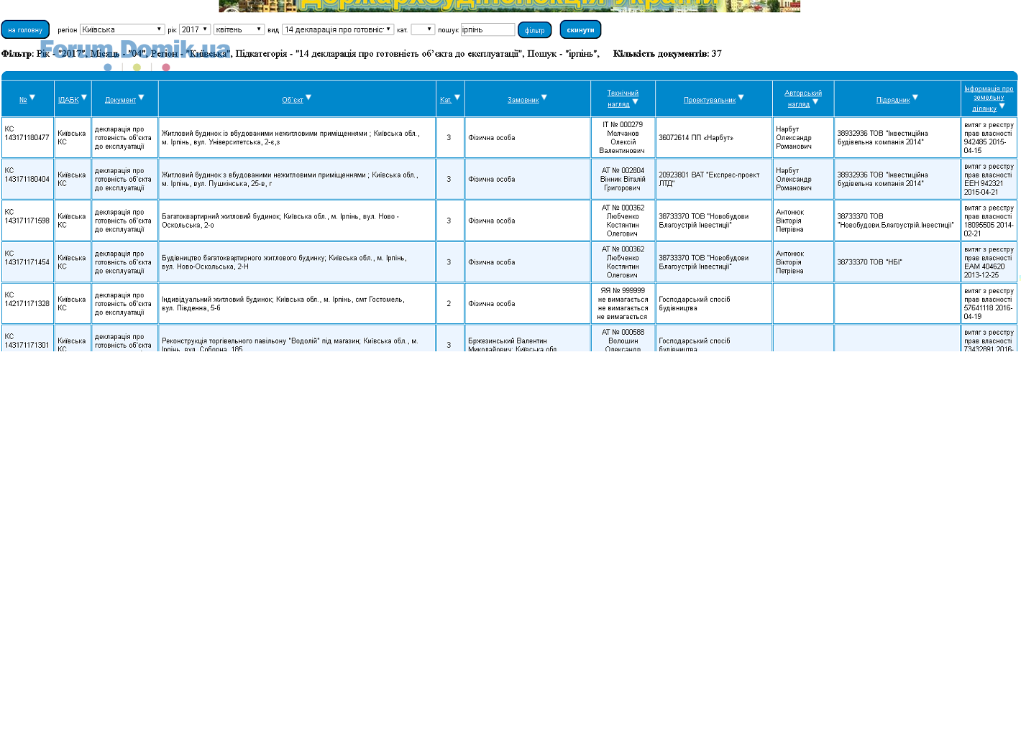Image resolution: width=1021 pixels, height=755 pixels.
Task: Apply filter with the 'фільтр' button
Action: (535, 29)
